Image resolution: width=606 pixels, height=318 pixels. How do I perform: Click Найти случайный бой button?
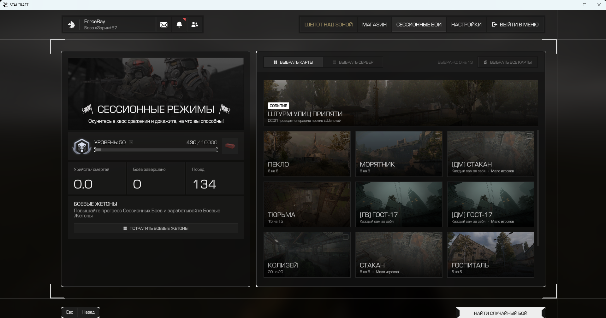[501, 313]
